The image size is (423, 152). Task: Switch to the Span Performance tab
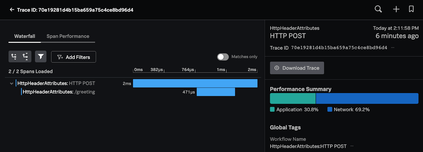pos(68,36)
